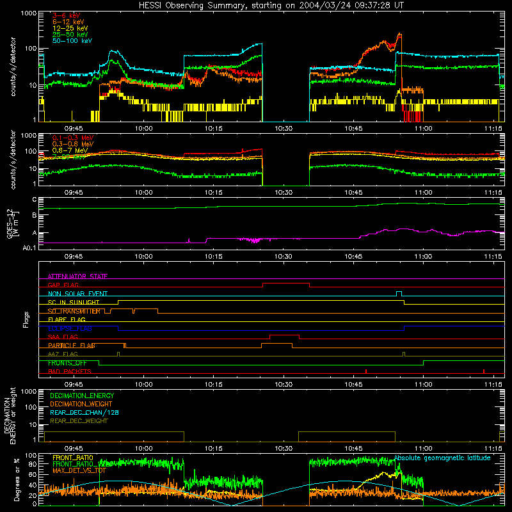Image resolution: width=512 pixels, height=512 pixels.
Task: Click the 11:00 tick label under top panel
Action: [x=423, y=129]
